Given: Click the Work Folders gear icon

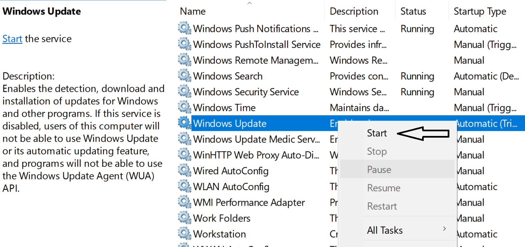Looking at the screenshot, I should [185, 218].
